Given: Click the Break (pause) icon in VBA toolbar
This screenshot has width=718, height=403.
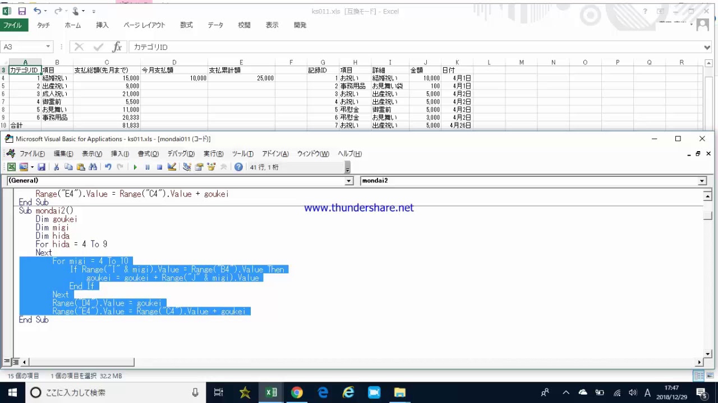Looking at the screenshot, I should coord(148,167).
